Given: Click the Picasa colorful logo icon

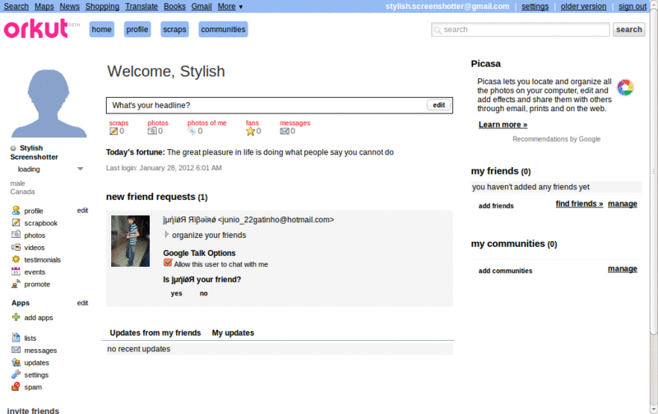Looking at the screenshot, I should click(x=625, y=88).
